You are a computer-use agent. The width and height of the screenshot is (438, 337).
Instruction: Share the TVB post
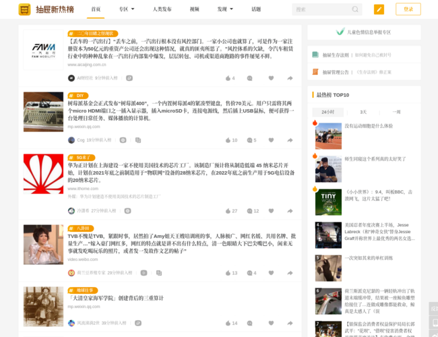(x=290, y=273)
